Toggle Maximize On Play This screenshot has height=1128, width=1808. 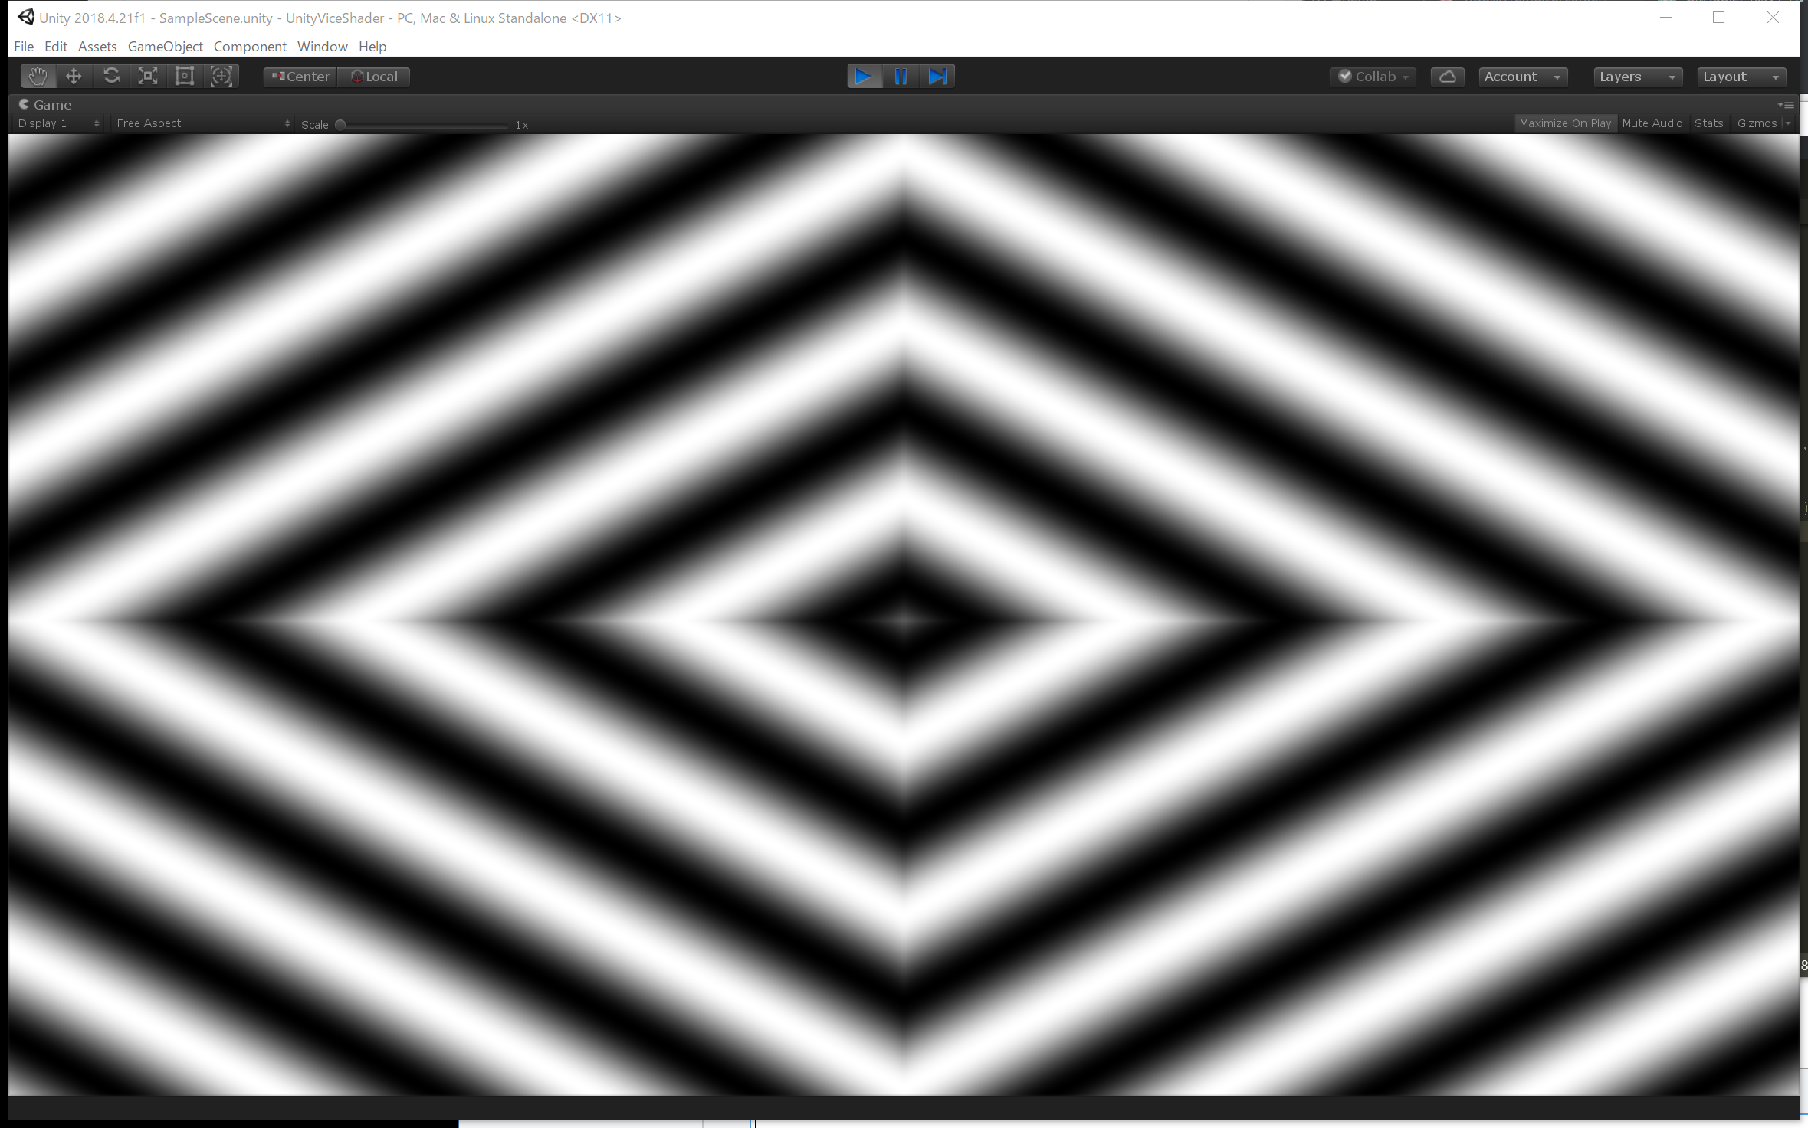1564,123
